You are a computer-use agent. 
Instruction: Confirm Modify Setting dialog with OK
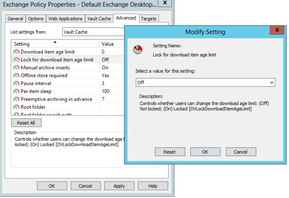click(x=205, y=151)
